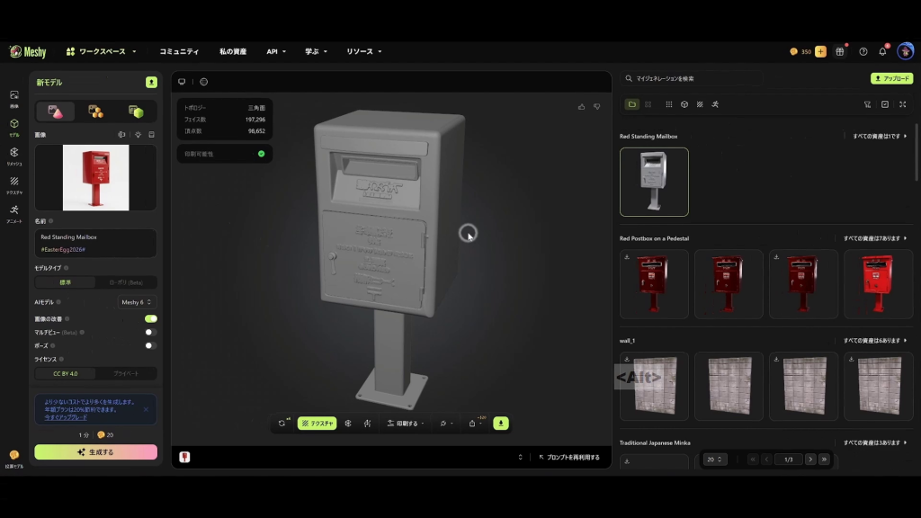Viewport: 921px width, 518px height.
Task: Click the thumbs down icon on the model
Action: point(597,106)
